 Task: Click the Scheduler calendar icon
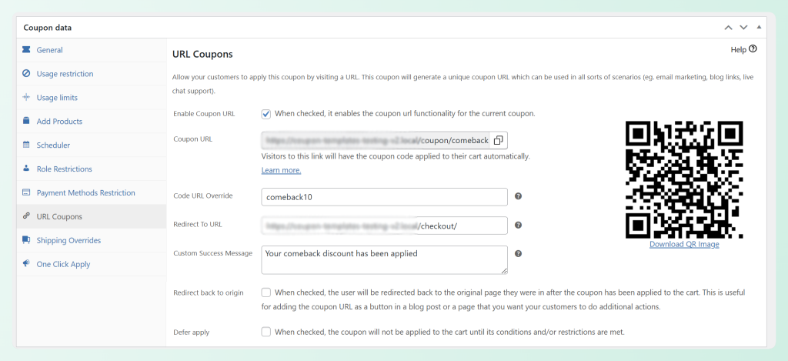26,145
